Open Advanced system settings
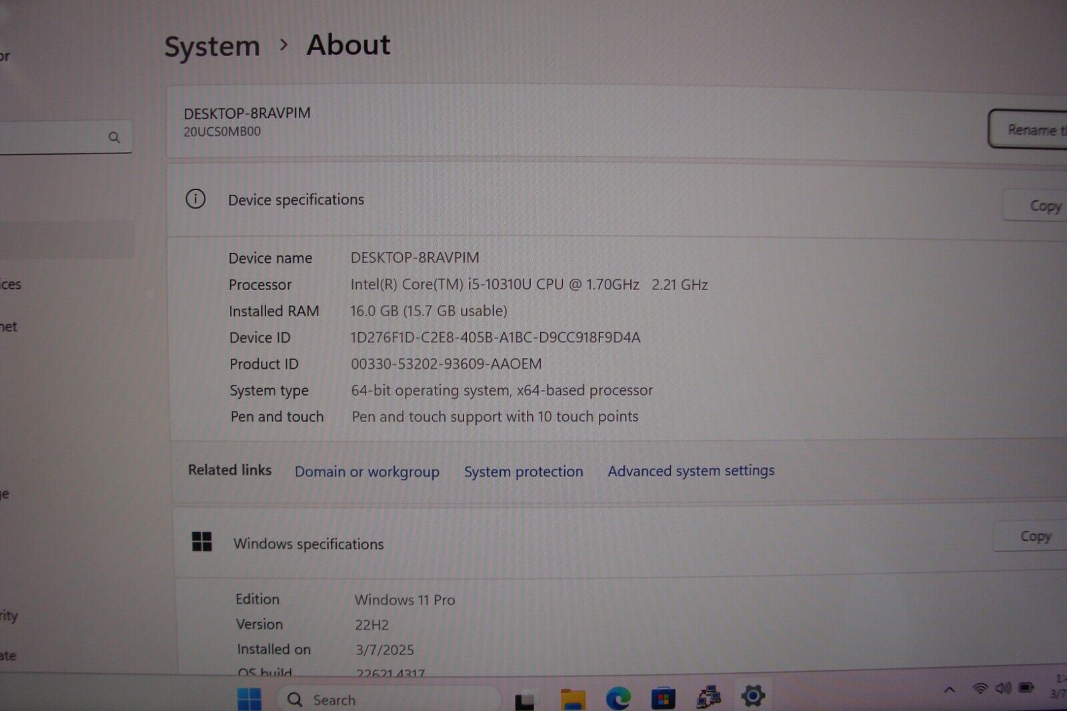This screenshot has height=711, width=1067. pyautogui.click(x=690, y=471)
